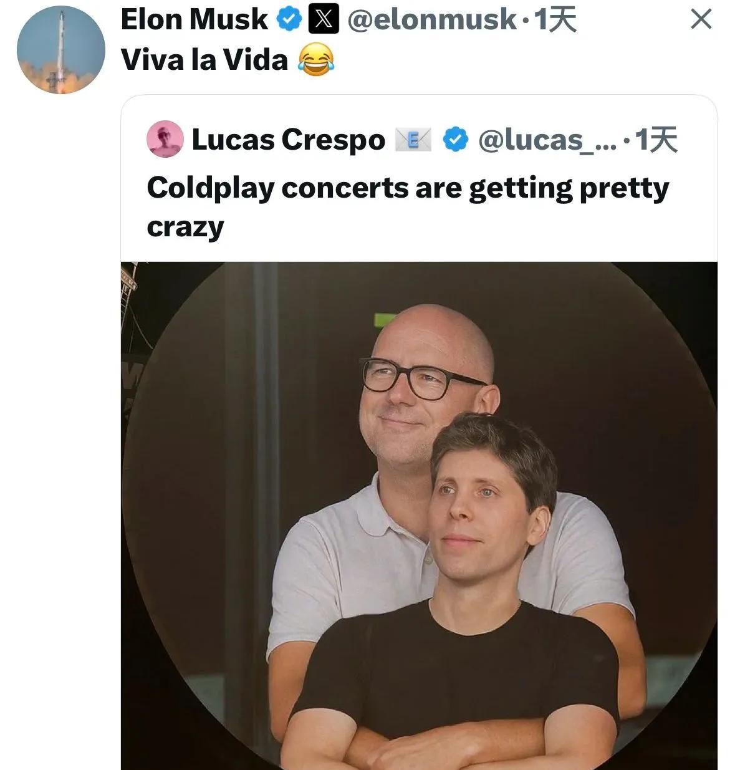Select the "Viva la Vida" post text

pyautogui.click(x=204, y=60)
